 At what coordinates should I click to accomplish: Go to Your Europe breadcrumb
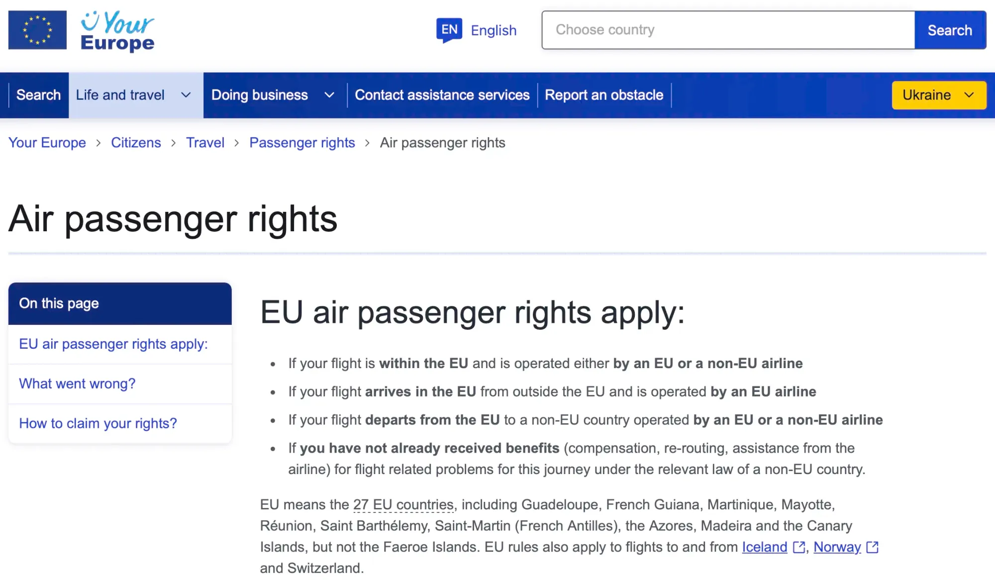(47, 143)
